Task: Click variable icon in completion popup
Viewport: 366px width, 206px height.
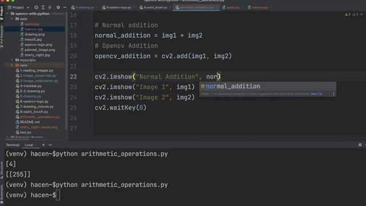Action: (x=202, y=86)
